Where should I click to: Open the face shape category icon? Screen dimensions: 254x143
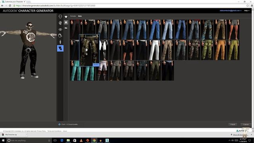pyautogui.click(x=60, y=17)
